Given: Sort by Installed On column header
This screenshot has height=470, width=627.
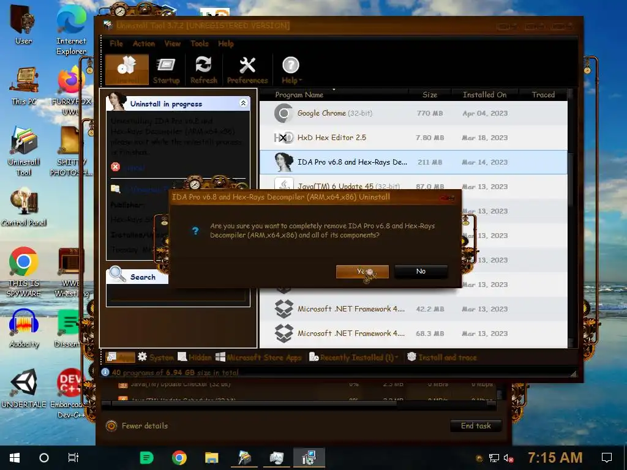Looking at the screenshot, I should coord(485,95).
